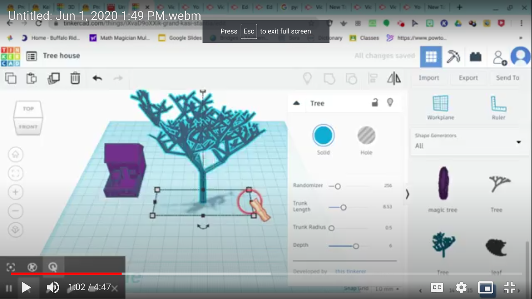Set the Tree shape to Hole
The image size is (532, 299).
(x=366, y=139)
